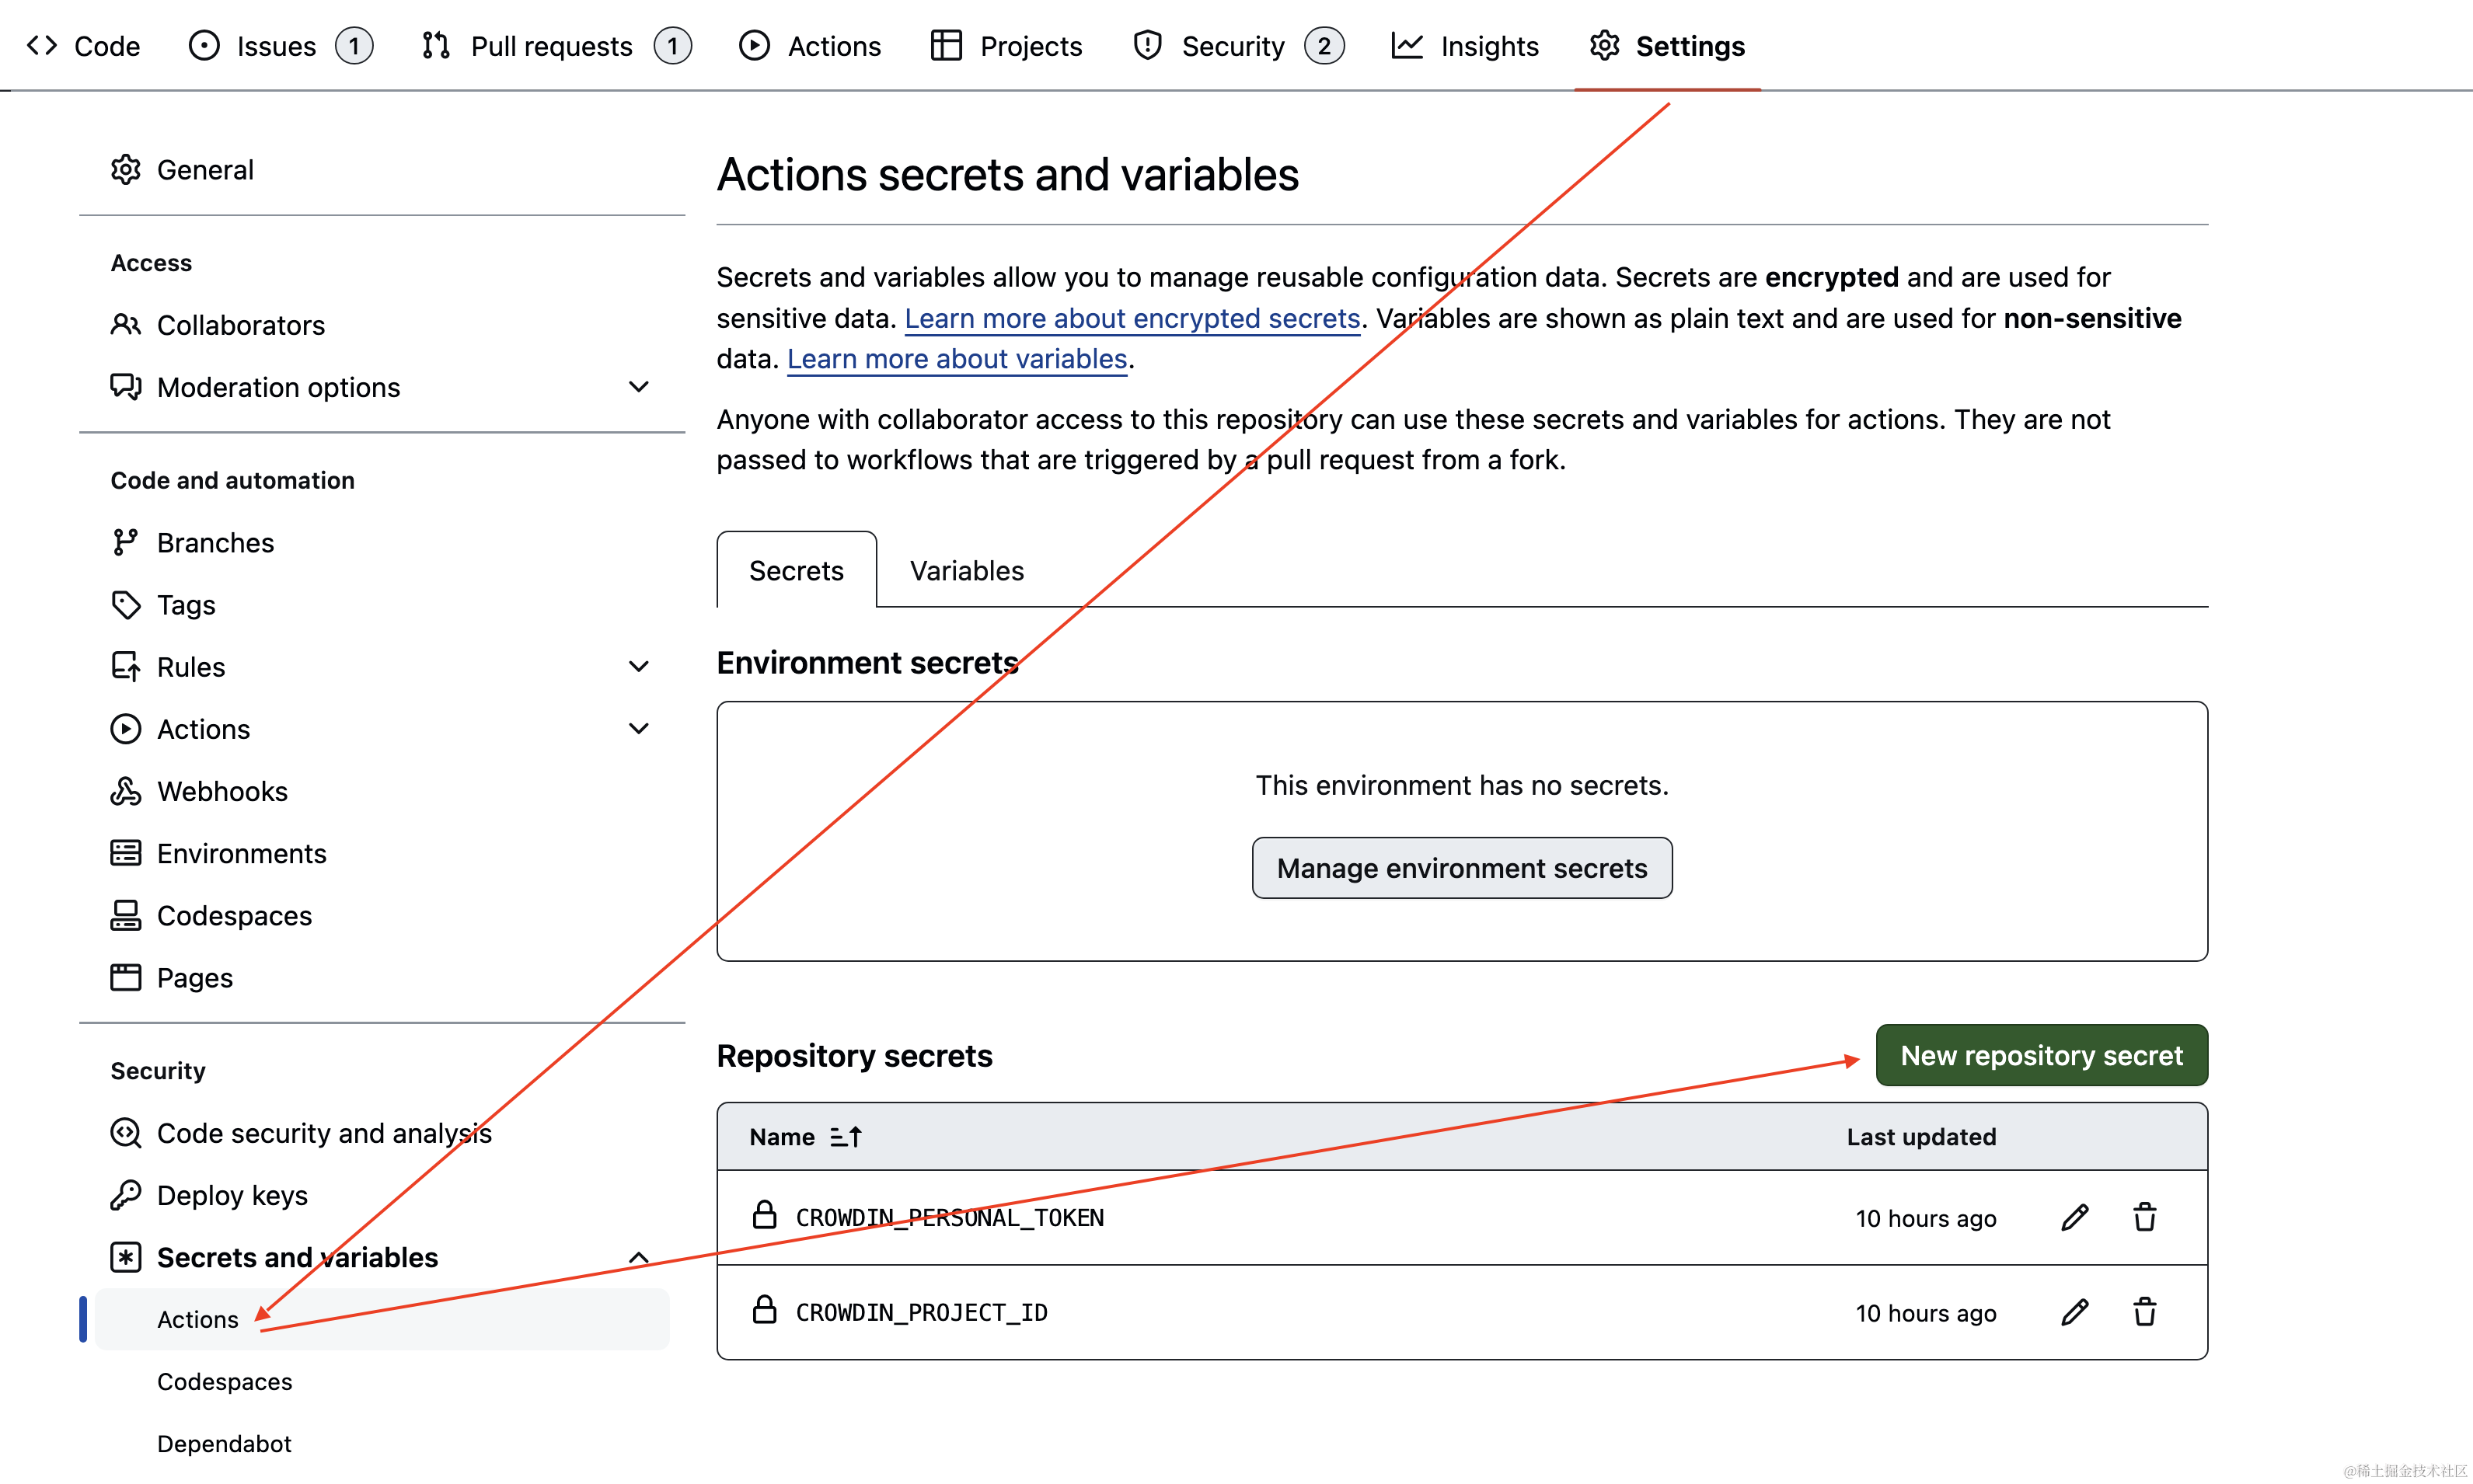Expand the Rules sidebar section
This screenshot has height=1484, width=2473.
tap(638, 667)
